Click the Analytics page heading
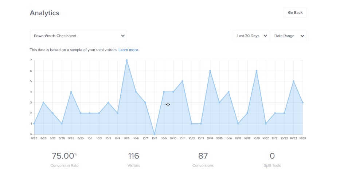This screenshot has height=185, width=340. click(44, 13)
